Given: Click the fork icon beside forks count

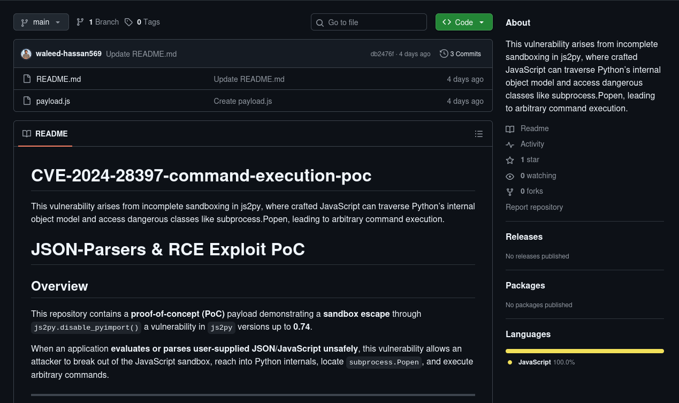Looking at the screenshot, I should tap(510, 192).
